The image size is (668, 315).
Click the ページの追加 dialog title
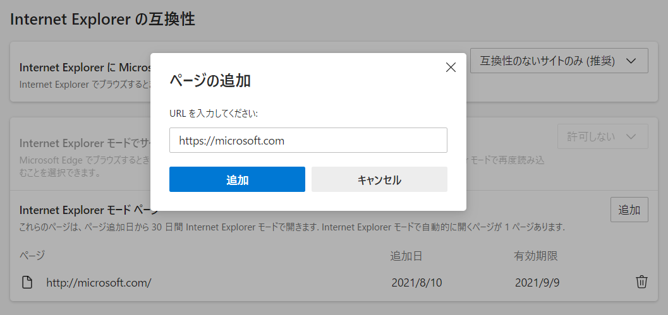(210, 80)
